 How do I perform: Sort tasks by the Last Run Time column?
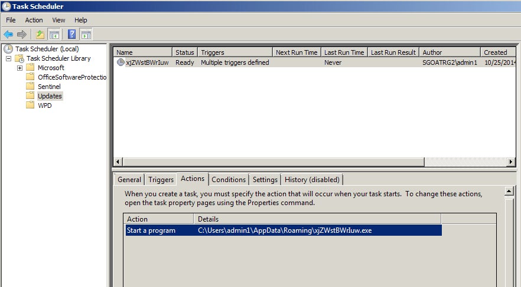click(344, 52)
